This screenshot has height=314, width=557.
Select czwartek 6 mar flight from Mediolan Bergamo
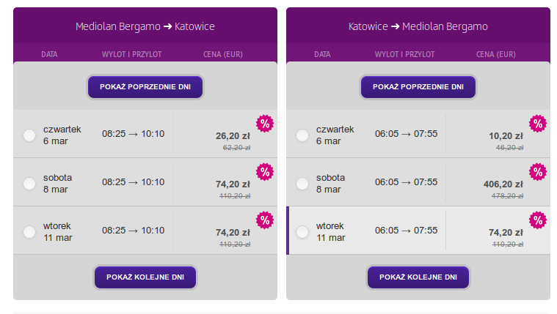click(x=29, y=135)
